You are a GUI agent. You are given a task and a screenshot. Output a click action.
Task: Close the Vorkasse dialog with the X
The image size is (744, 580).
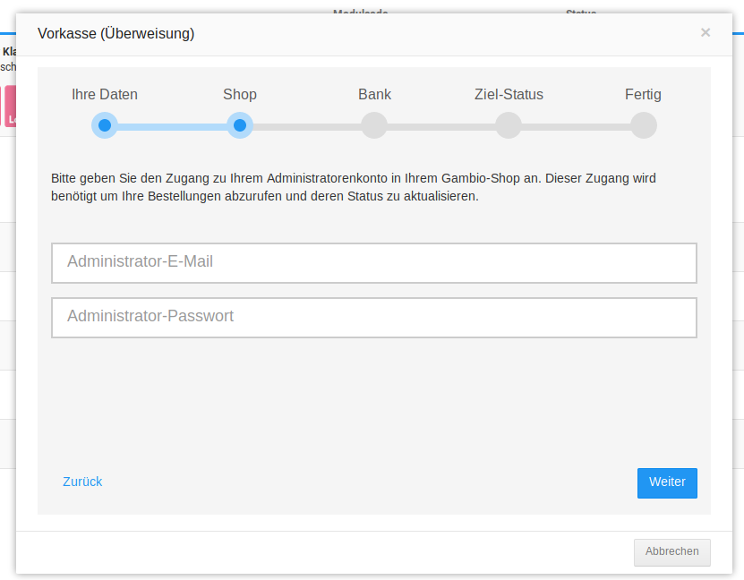click(x=705, y=33)
